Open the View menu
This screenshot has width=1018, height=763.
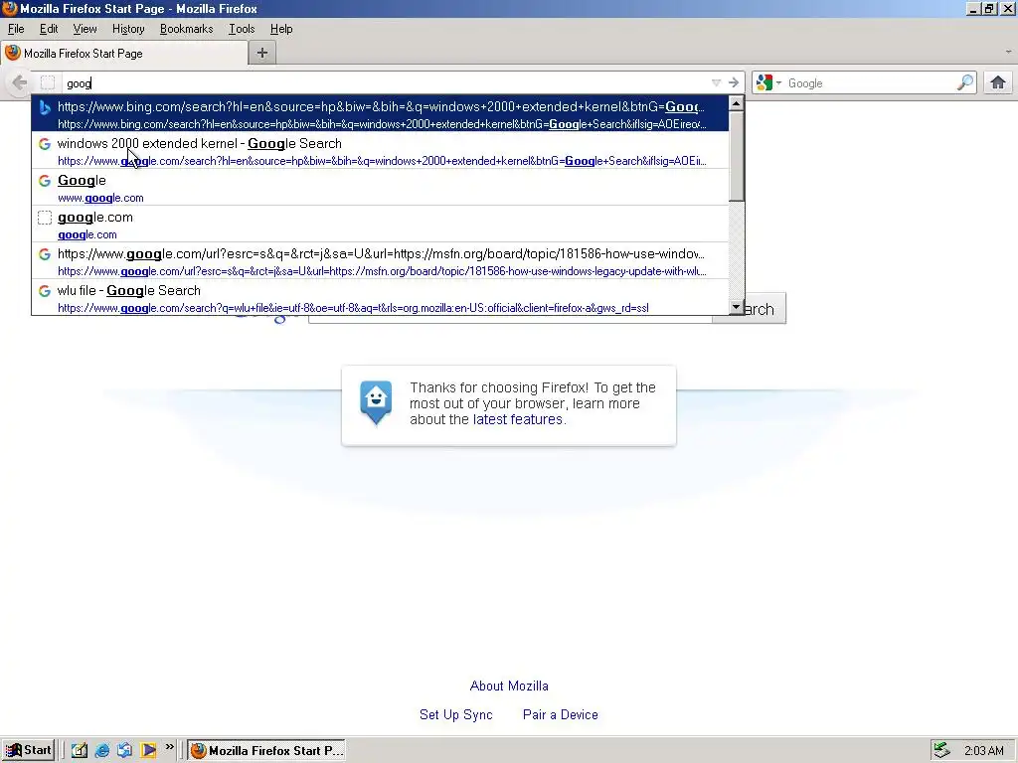click(85, 29)
